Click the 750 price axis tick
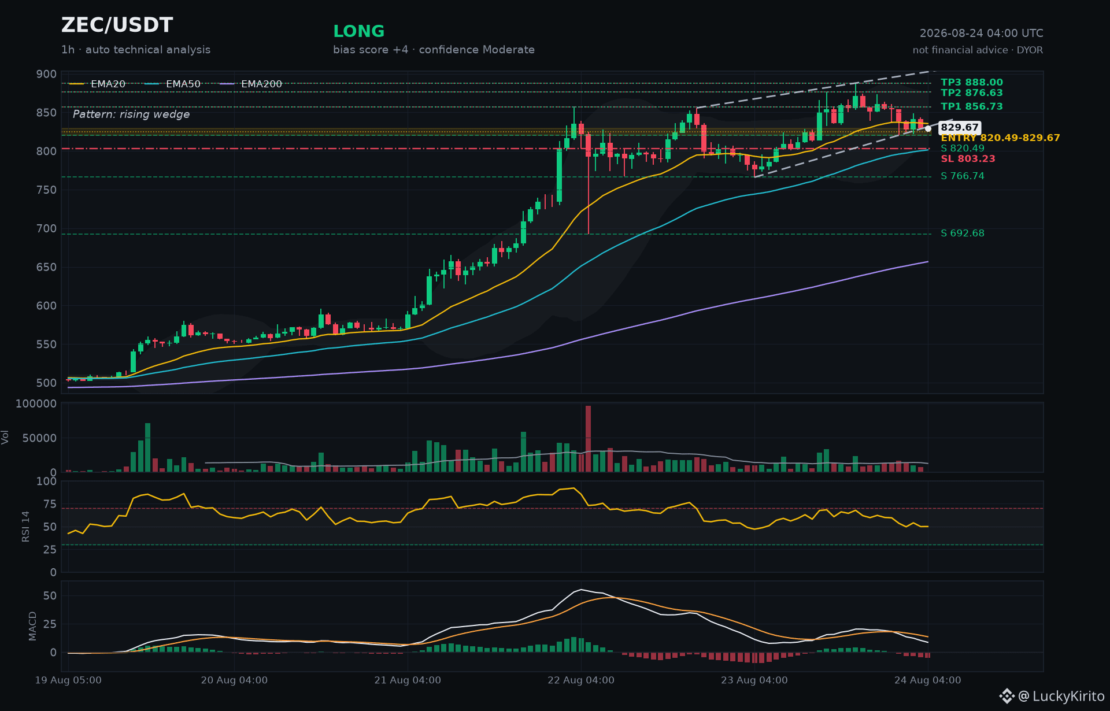 (46, 190)
